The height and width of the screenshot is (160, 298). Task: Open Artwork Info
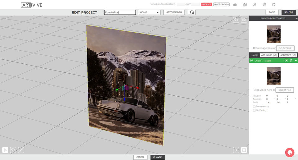174,12
